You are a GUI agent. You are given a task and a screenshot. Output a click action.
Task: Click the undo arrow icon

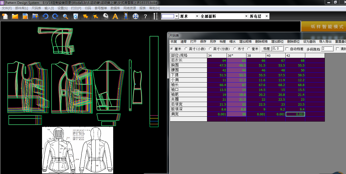coord(45,16)
